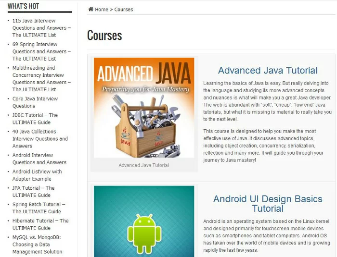
Task: Go to Home breadcrumb link
Action: 102,10
